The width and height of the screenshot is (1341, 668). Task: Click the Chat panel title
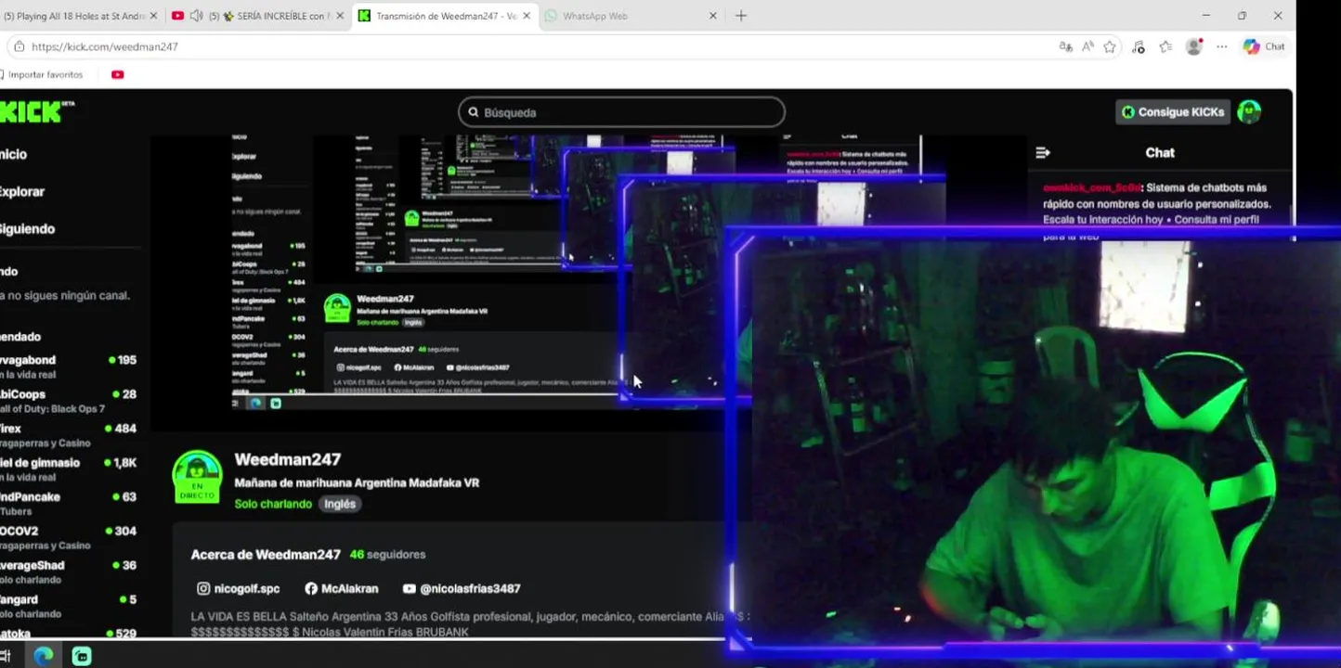[x=1160, y=152]
